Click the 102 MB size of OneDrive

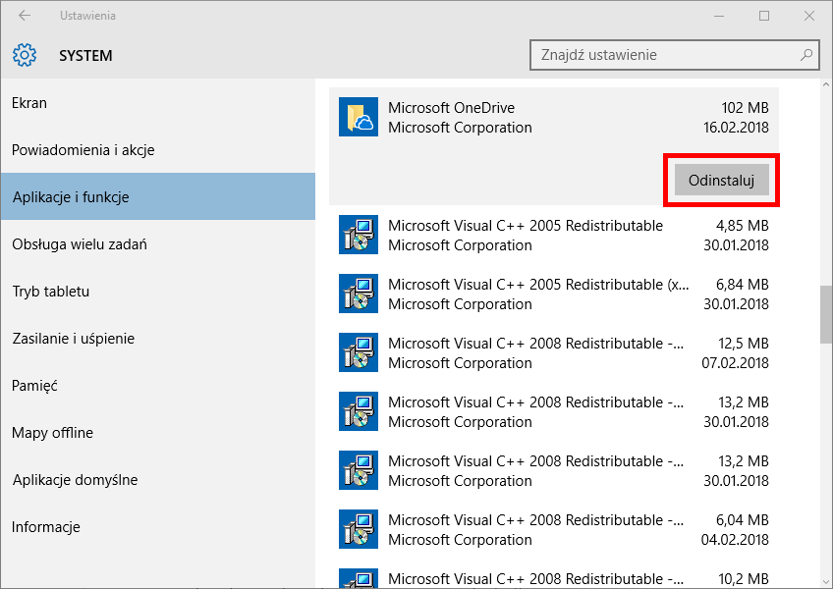point(745,108)
